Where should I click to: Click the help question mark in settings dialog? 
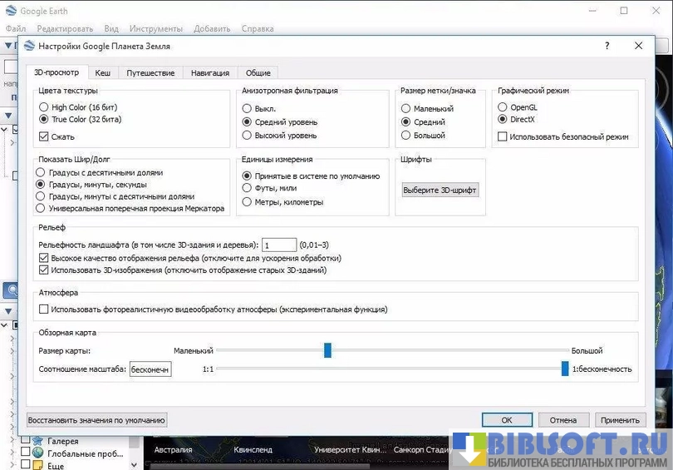[x=607, y=46]
